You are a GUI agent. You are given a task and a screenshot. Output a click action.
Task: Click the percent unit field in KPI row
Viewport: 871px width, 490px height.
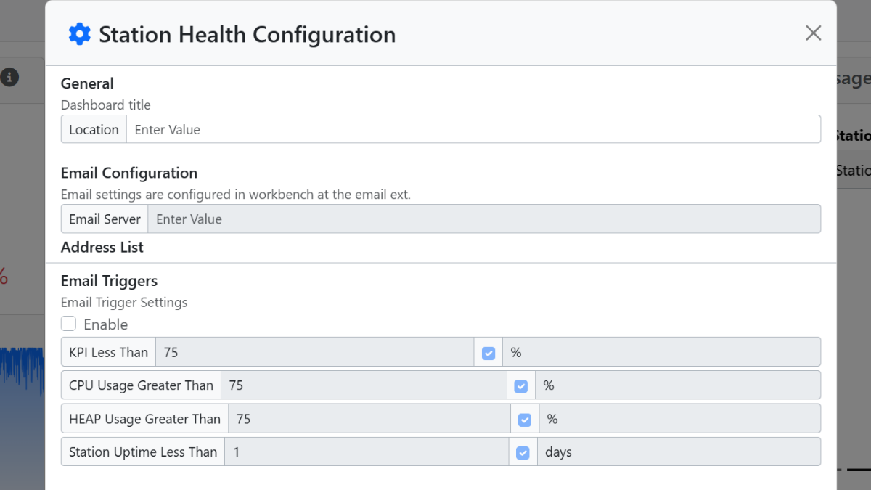point(661,353)
